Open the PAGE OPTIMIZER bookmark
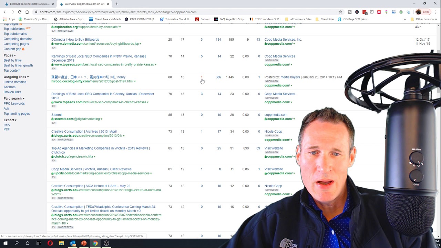The height and width of the screenshot is (248, 441). [140, 19]
